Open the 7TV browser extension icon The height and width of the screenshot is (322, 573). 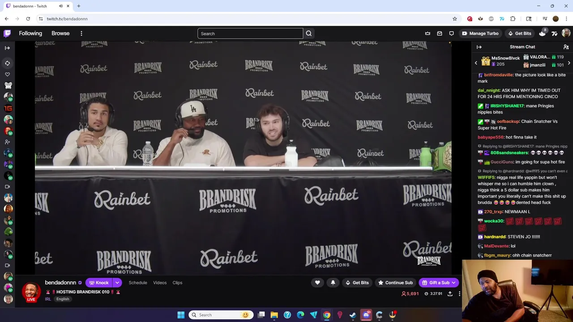pos(502,19)
